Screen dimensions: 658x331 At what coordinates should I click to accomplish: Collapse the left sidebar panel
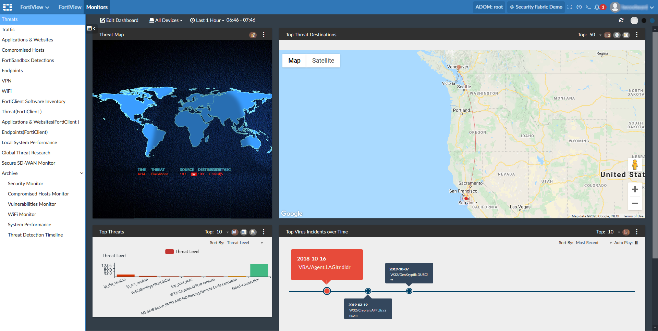coord(92,28)
